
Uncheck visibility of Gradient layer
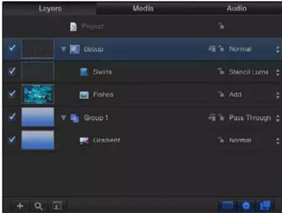point(12,140)
